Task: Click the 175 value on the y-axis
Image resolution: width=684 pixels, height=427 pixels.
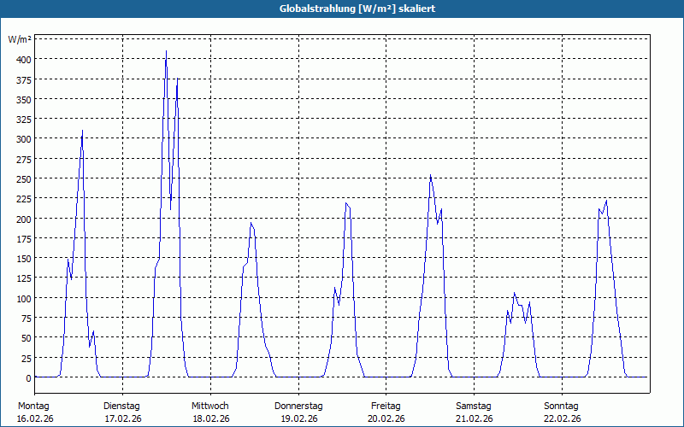Action: (x=23, y=239)
